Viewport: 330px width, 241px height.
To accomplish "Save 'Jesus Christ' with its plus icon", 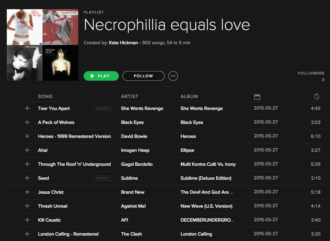I will pos(27,192).
